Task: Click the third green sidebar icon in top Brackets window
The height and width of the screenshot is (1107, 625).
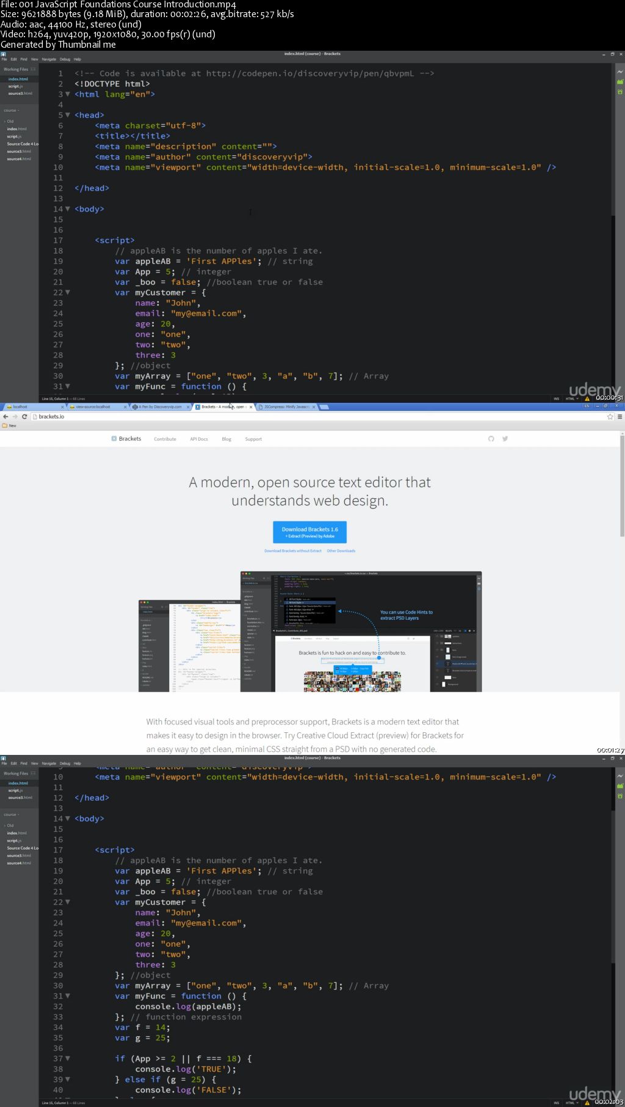Action: pyautogui.click(x=620, y=92)
